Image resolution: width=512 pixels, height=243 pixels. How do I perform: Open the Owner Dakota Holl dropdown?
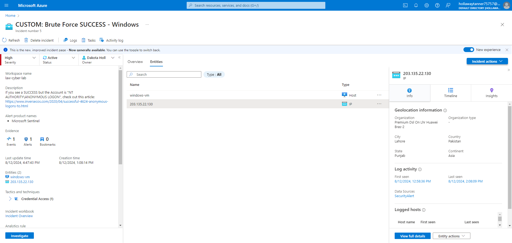tap(98, 60)
